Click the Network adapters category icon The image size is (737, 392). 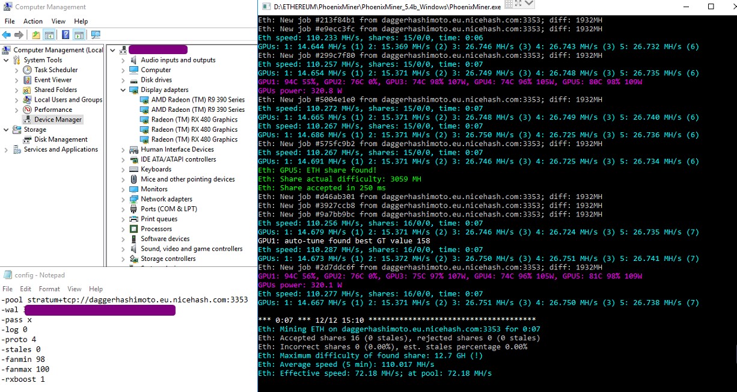point(134,199)
